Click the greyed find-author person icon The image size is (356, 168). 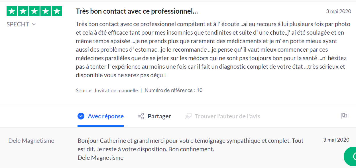[188, 116]
